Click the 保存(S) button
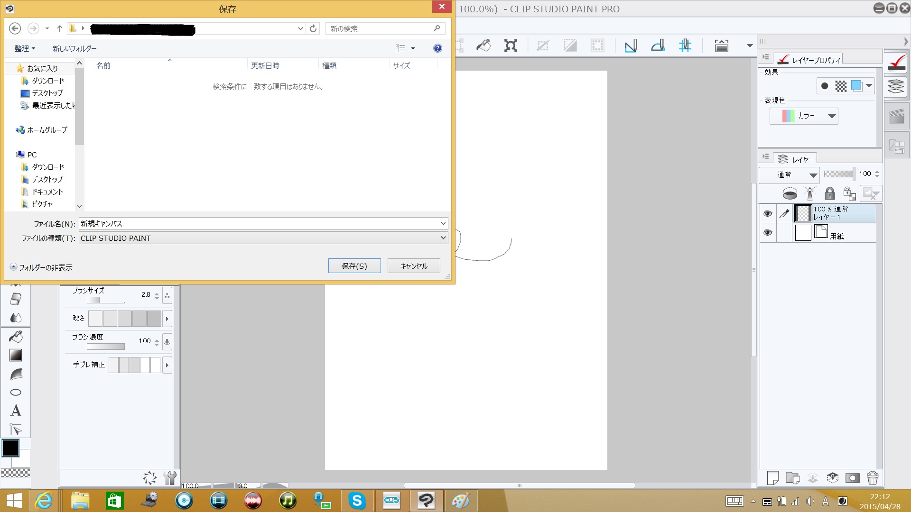This screenshot has width=911, height=512. (x=354, y=266)
